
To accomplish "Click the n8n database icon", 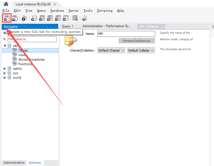I will [9, 46].
